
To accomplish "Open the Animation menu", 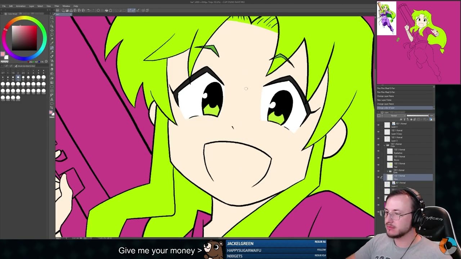I will pyautogui.click(x=21, y=6).
